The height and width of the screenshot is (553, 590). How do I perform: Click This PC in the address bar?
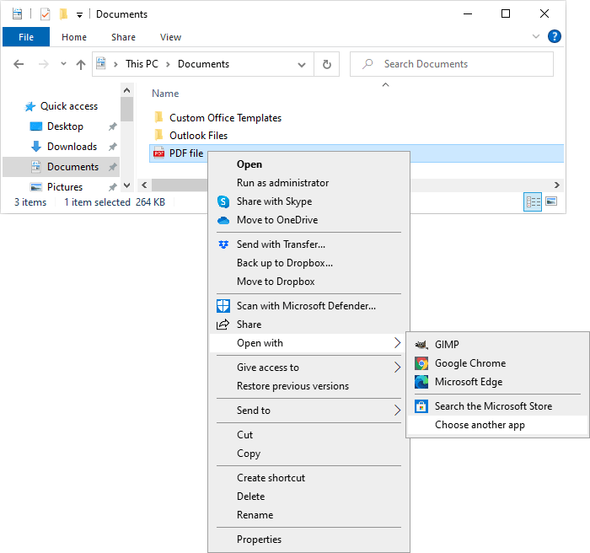(x=142, y=64)
